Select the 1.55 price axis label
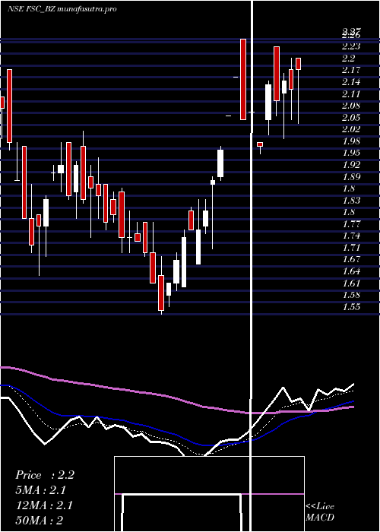Image resolution: width=380 pixels, height=532 pixels. [x=351, y=307]
